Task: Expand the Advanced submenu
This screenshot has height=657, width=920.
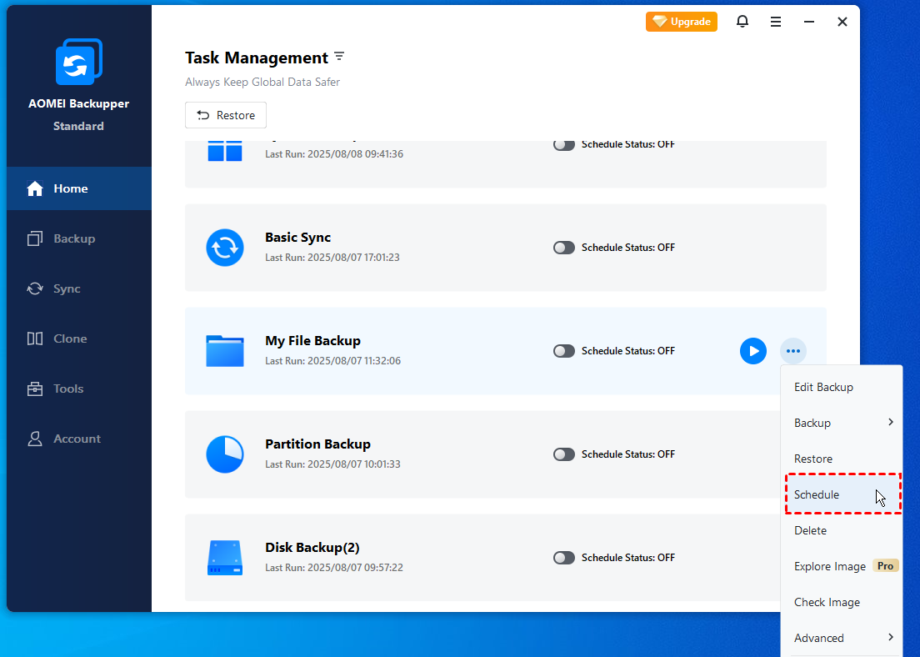Action: coord(842,638)
